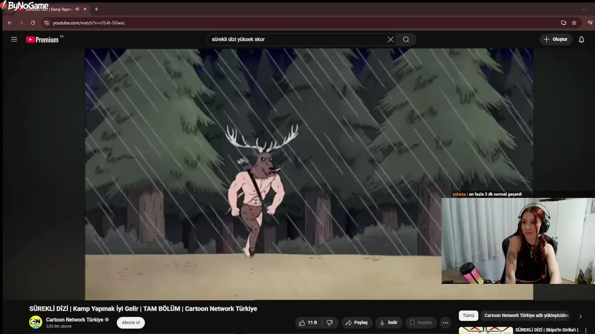Click the Paylaş share button
The height and width of the screenshot is (334, 595).
click(x=357, y=323)
